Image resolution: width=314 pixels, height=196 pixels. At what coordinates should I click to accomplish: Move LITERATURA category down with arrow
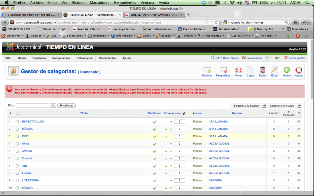pos(171,181)
